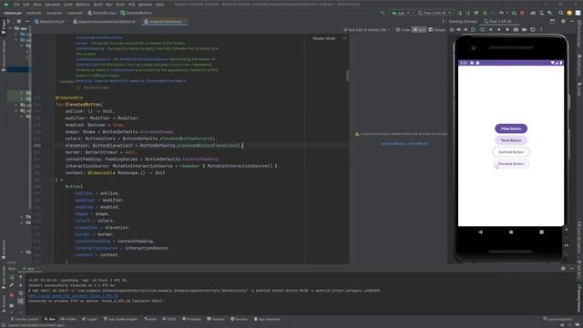
Task: Click the Project panel gear settings icon
Action: pyautogui.click(x=18, y=22)
